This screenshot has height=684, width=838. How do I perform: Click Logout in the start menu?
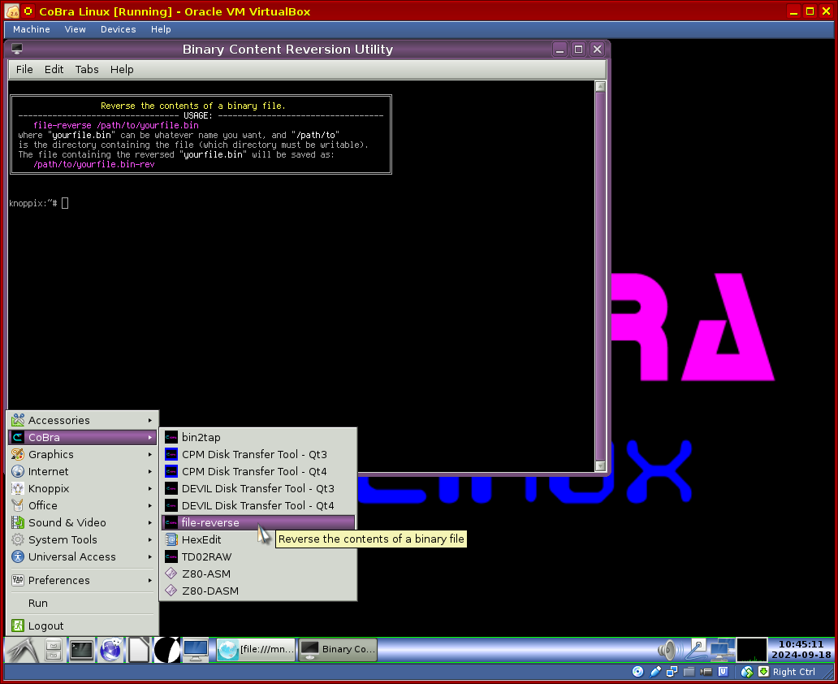[45, 626]
